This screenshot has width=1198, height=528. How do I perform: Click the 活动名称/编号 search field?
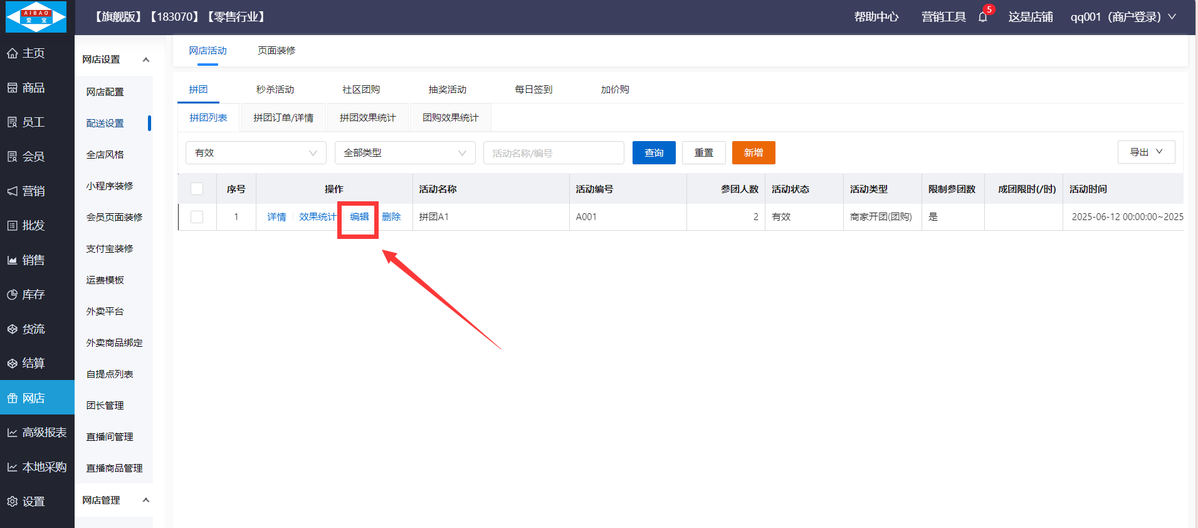(553, 153)
